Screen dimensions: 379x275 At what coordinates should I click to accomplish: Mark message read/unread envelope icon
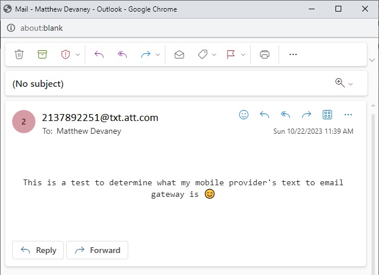point(179,54)
